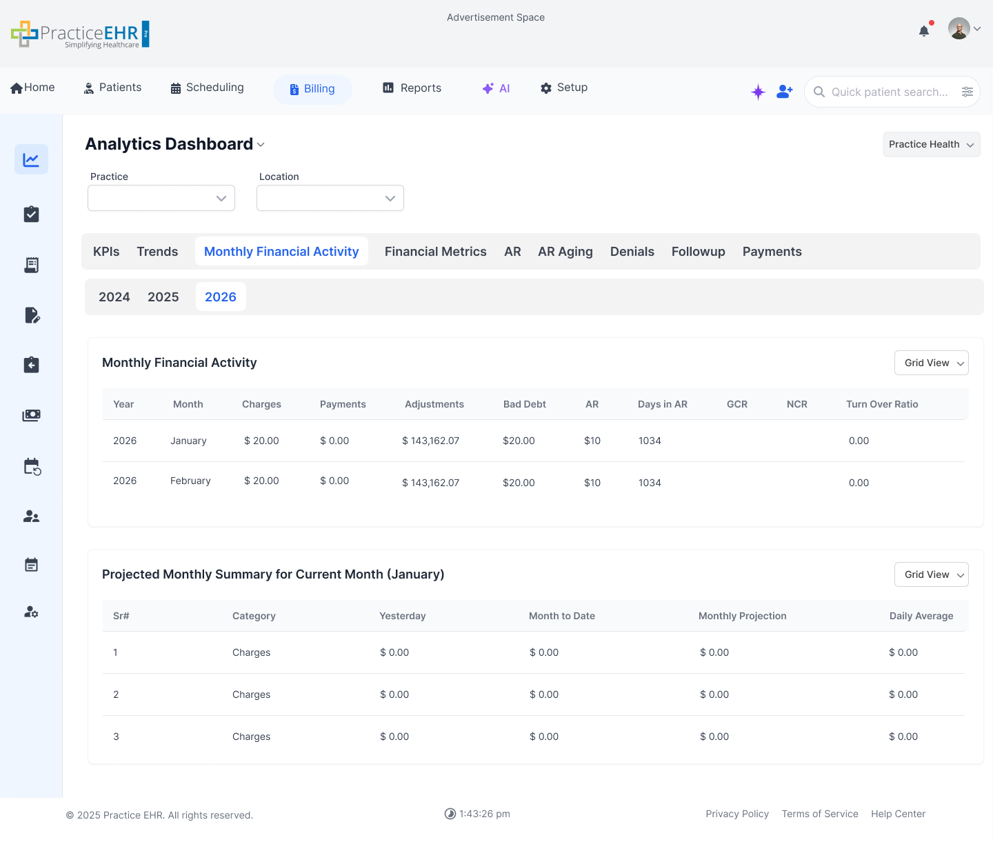This screenshot has width=993, height=842.
Task: Click the document-edit icon in the sidebar
Action: (31, 315)
